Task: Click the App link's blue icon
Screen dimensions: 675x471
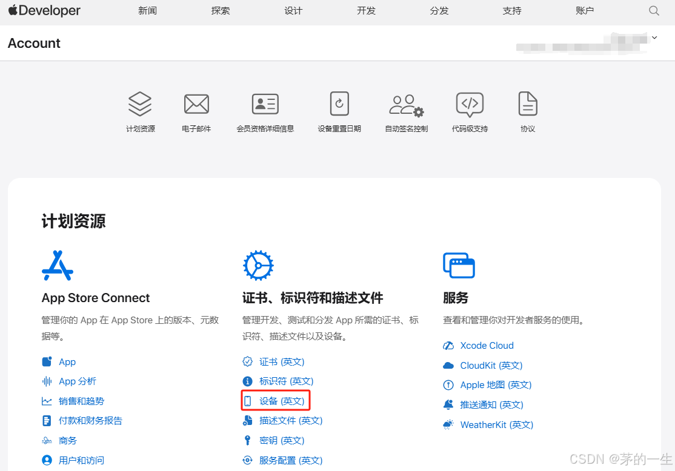Action: [x=47, y=362]
